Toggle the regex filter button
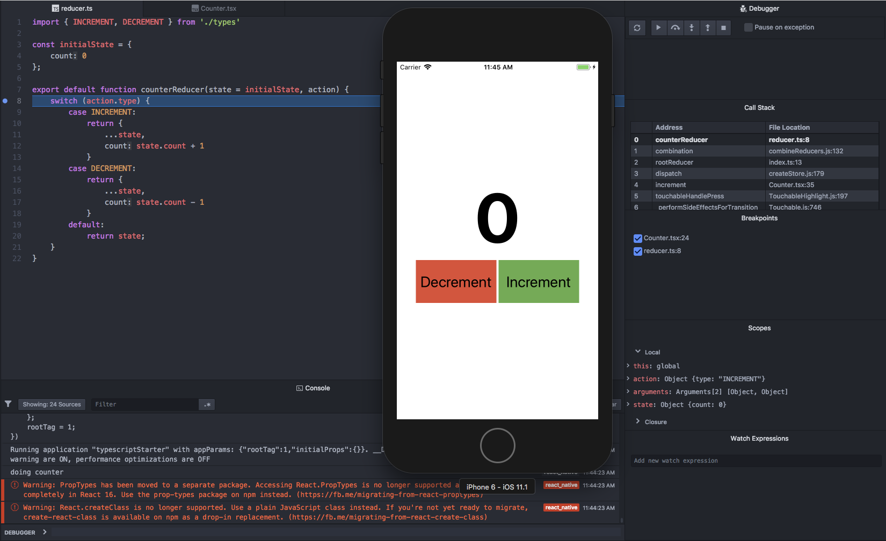 click(207, 404)
